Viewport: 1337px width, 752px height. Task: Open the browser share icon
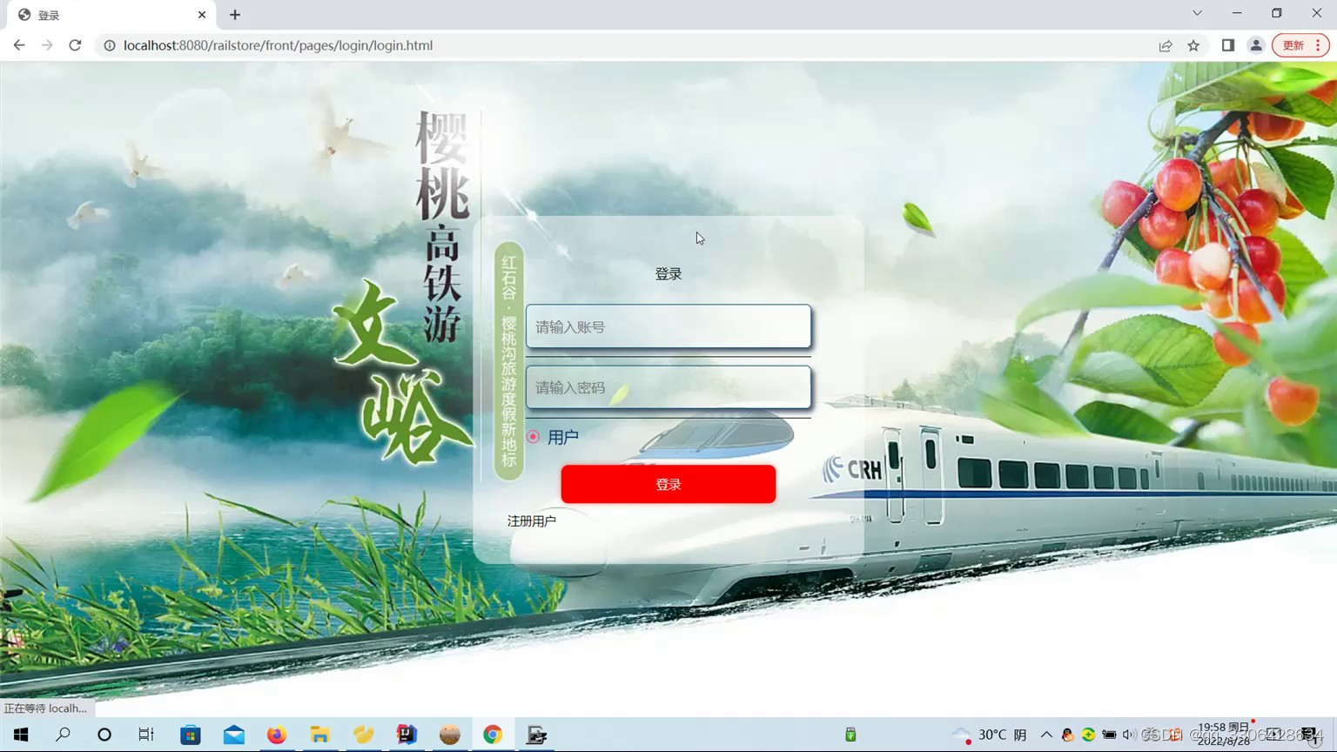pyautogui.click(x=1166, y=45)
